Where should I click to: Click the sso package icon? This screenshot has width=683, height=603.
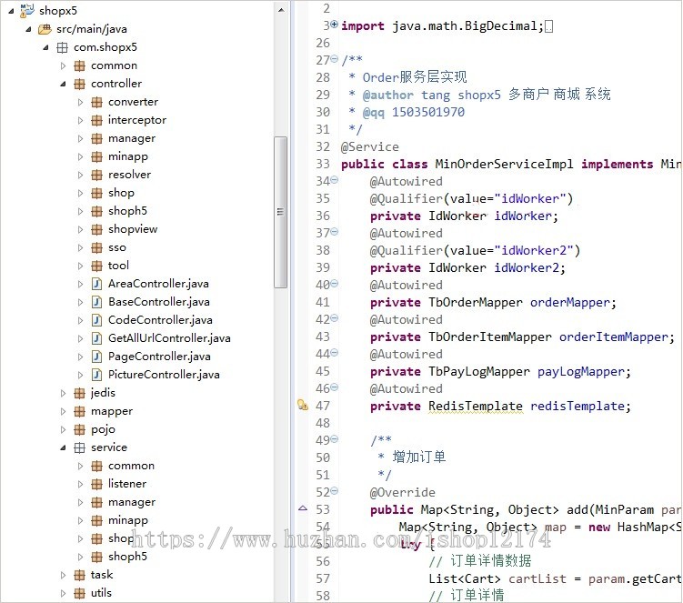click(96, 247)
